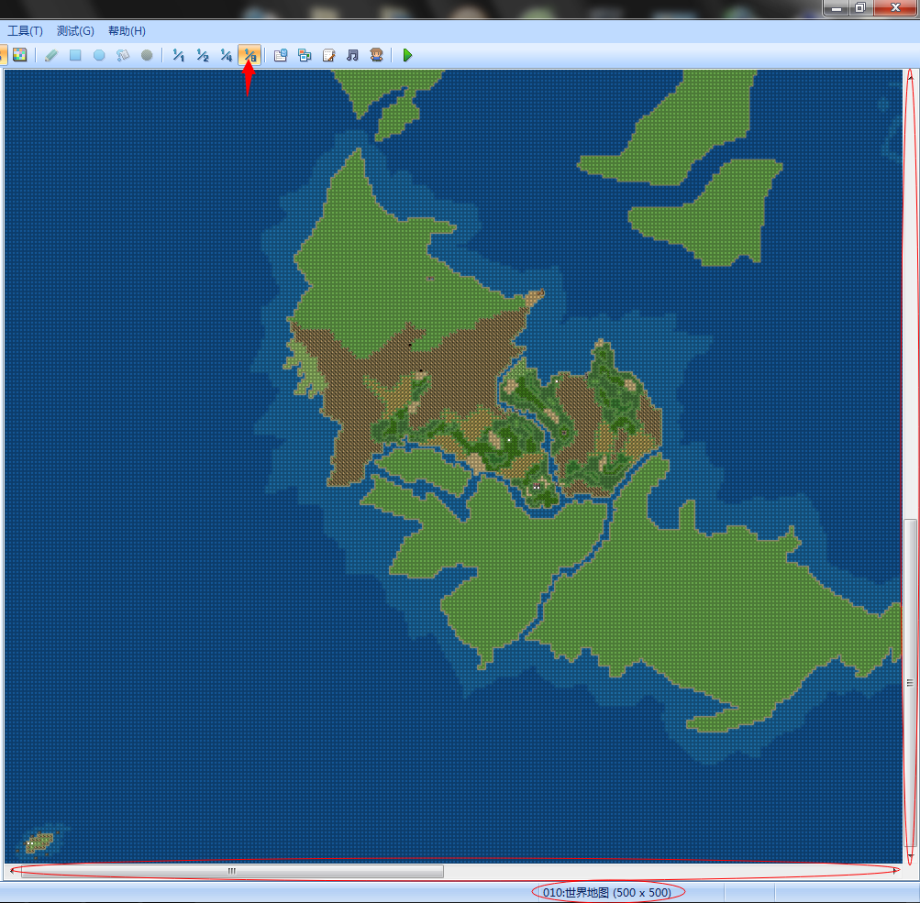Set map zoom to 1/4
The width and height of the screenshot is (920, 903).
[x=226, y=55]
